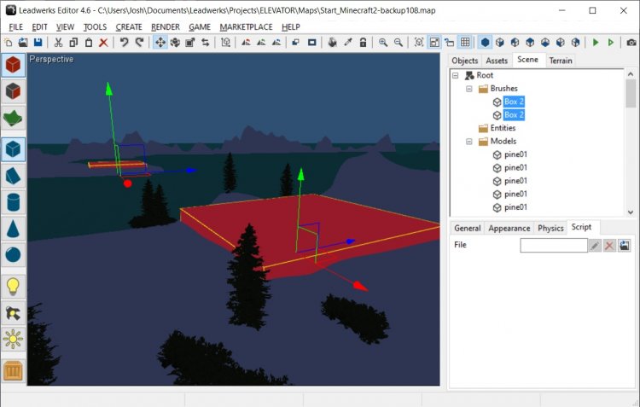Open the MARKETPLACE menu
The image size is (640, 407).
pyautogui.click(x=246, y=26)
